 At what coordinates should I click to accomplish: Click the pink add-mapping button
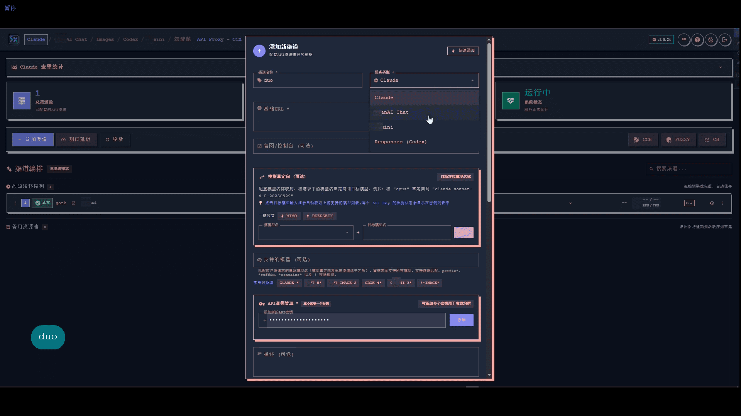coord(464,232)
